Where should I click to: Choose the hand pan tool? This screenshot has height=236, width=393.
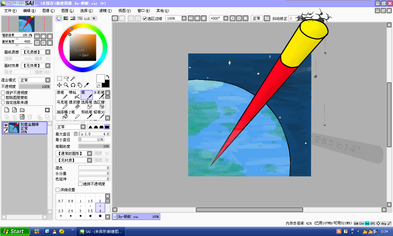click(x=80, y=85)
